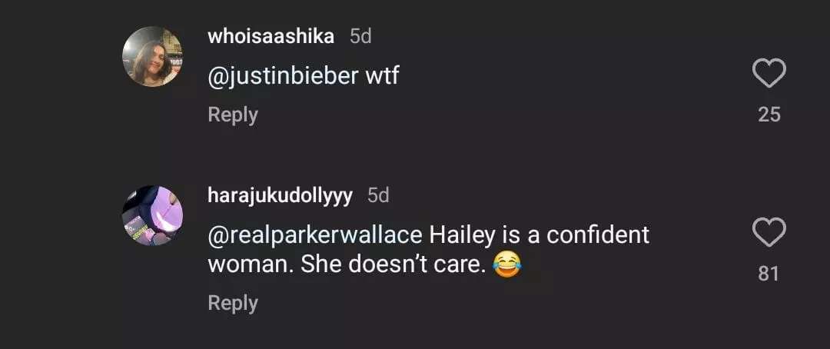Image resolution: width=830 pixels, height=349 pixels.
Task: Open whoisaashika's profile picture
Action: tap(152, 56)
